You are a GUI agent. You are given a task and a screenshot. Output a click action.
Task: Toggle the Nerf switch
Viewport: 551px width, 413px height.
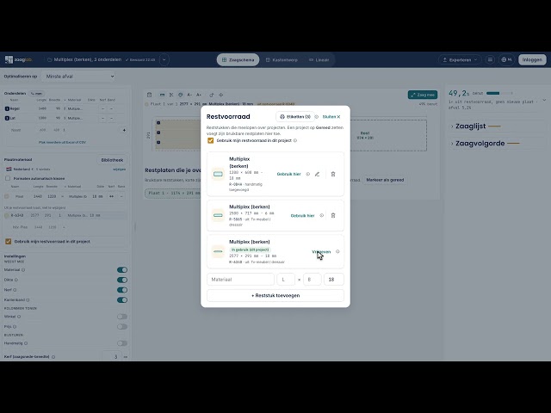(122, 290)
